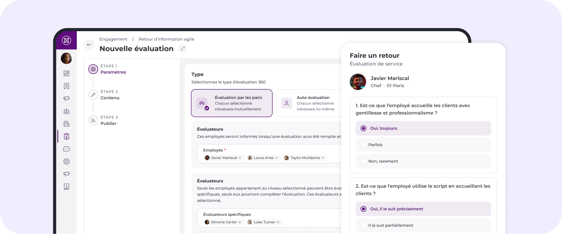The width and height of the screenshot is (562, 234).
Task: Click Javier Mariscal's photo in feedback panel
Action: tap(358, 82)
